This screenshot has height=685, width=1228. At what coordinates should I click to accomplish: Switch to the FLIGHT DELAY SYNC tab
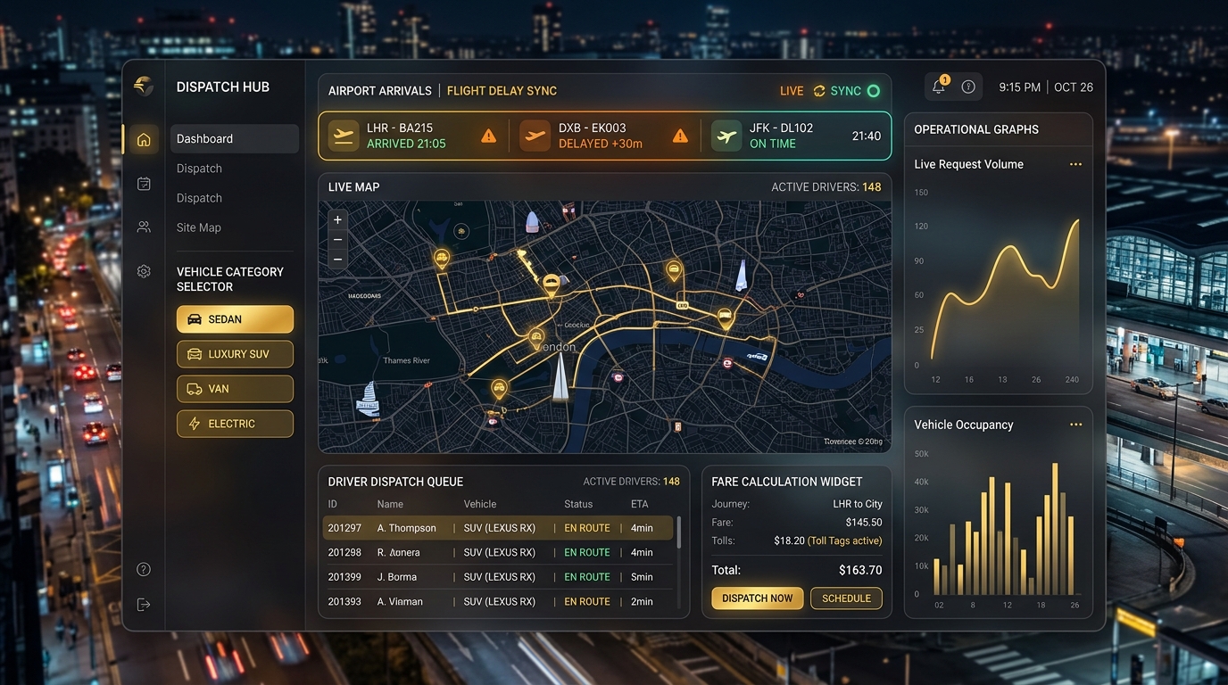[502, 91]
